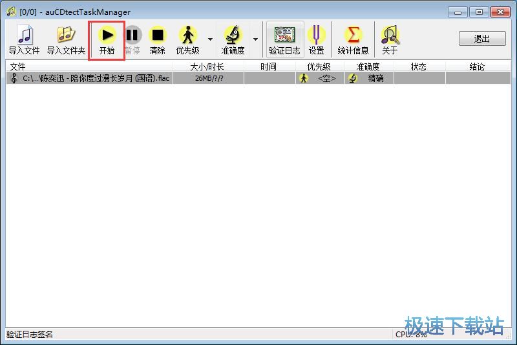Click the 状态 column header
This screenshot has height=345, width=517.
419,67
